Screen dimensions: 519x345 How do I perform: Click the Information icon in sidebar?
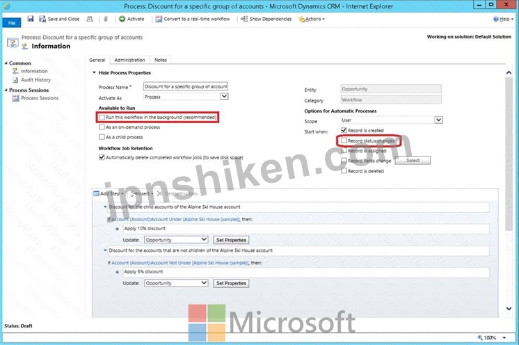(15, 71)
